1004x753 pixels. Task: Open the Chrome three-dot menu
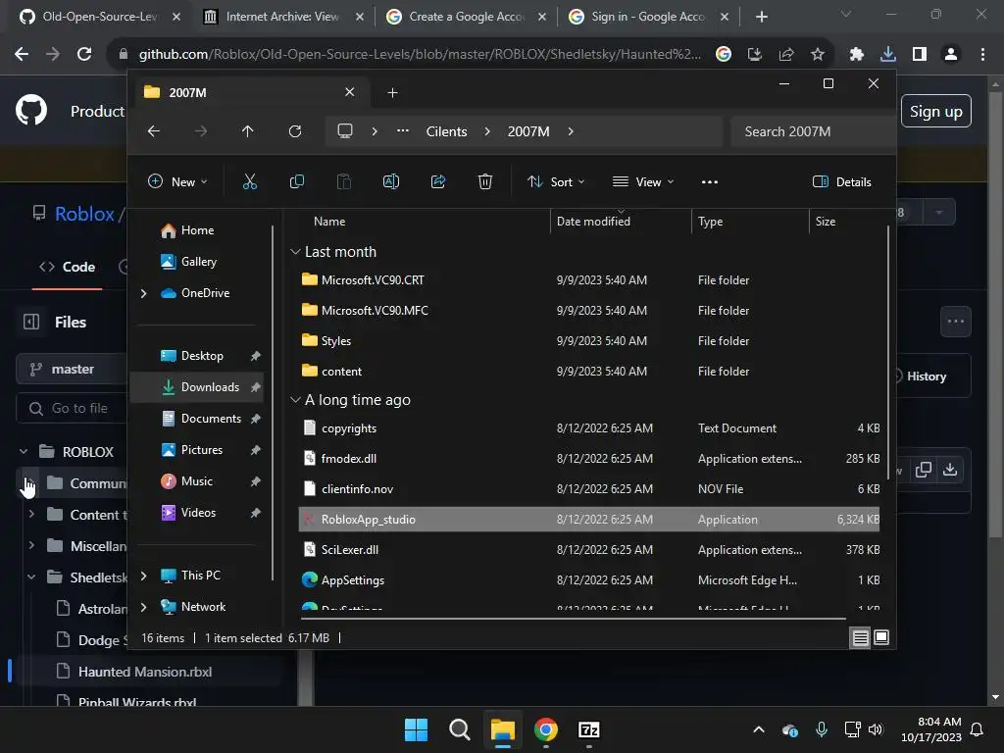click(982, 55)
